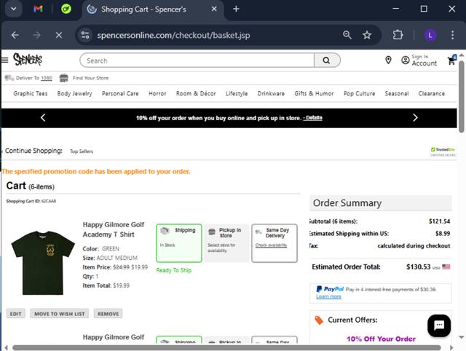Select the Shipping fulfillment option for first item
Image resolution: width=466 pixels, height=351 pixels.
179,243
